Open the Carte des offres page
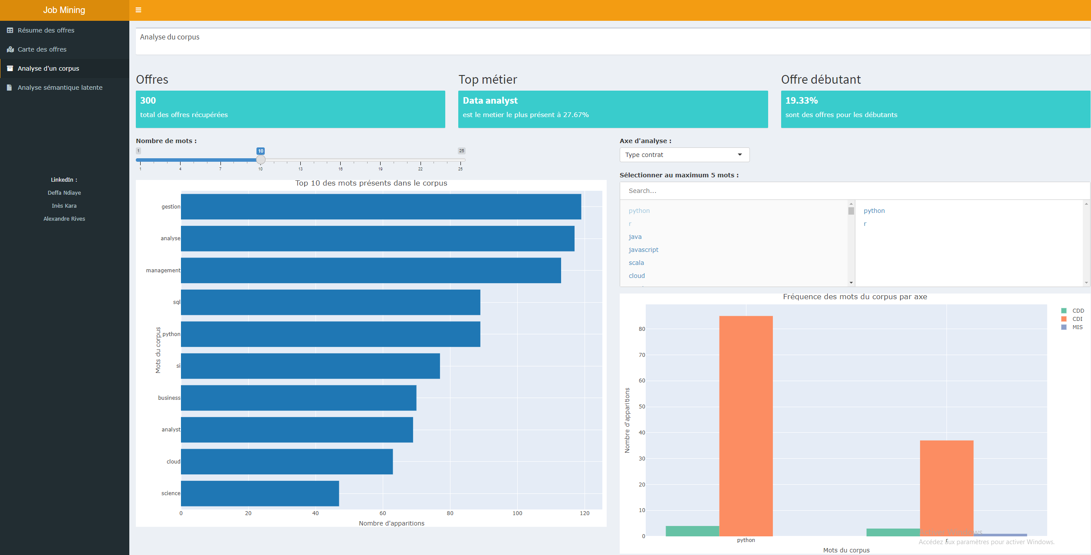The height and width of the screenshot is (555, 1091). (65, 49)
